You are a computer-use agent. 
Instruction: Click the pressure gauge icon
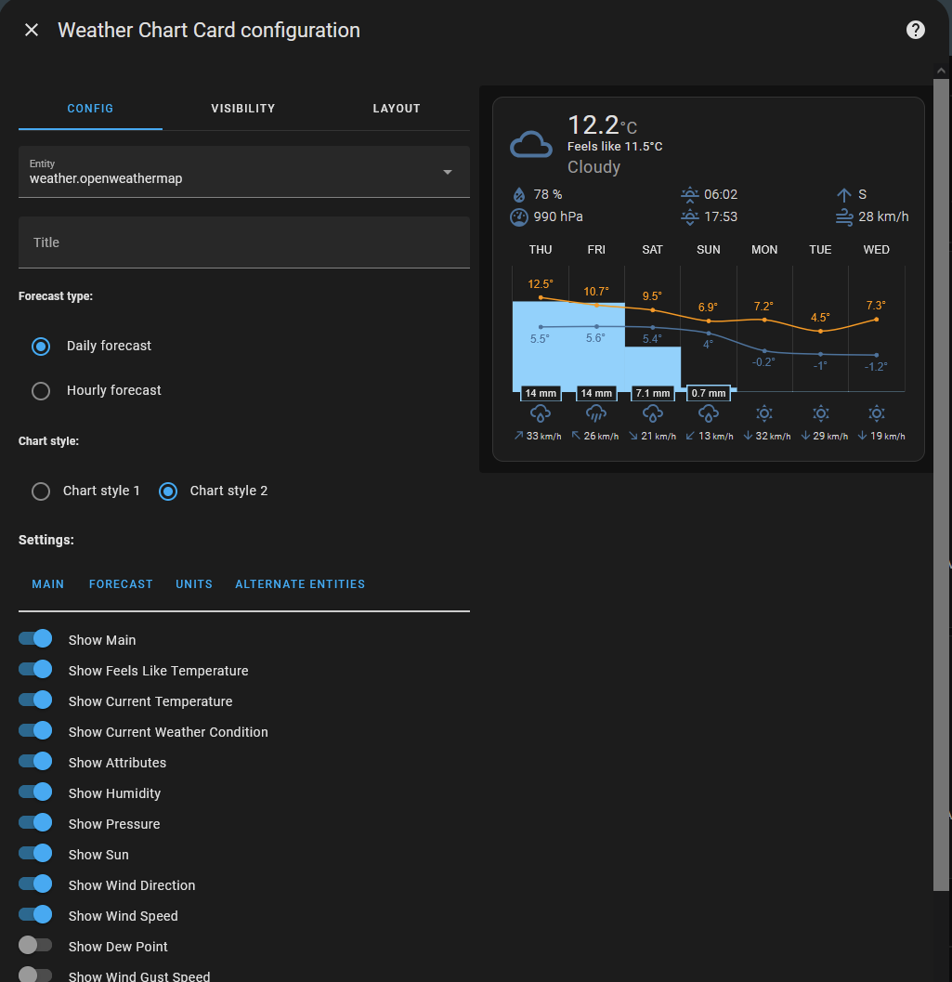[x=518, y=217]
